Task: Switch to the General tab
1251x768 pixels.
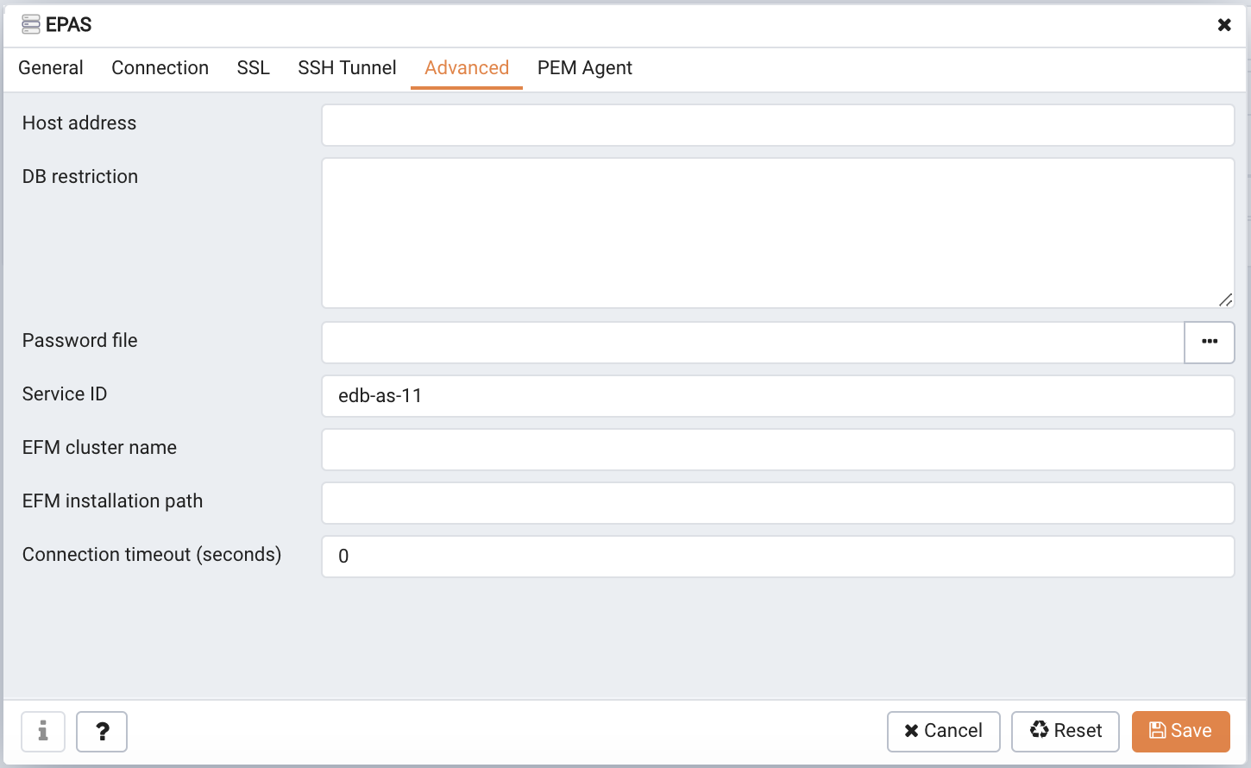Action: pyautogui.click(x=51, y=68)
